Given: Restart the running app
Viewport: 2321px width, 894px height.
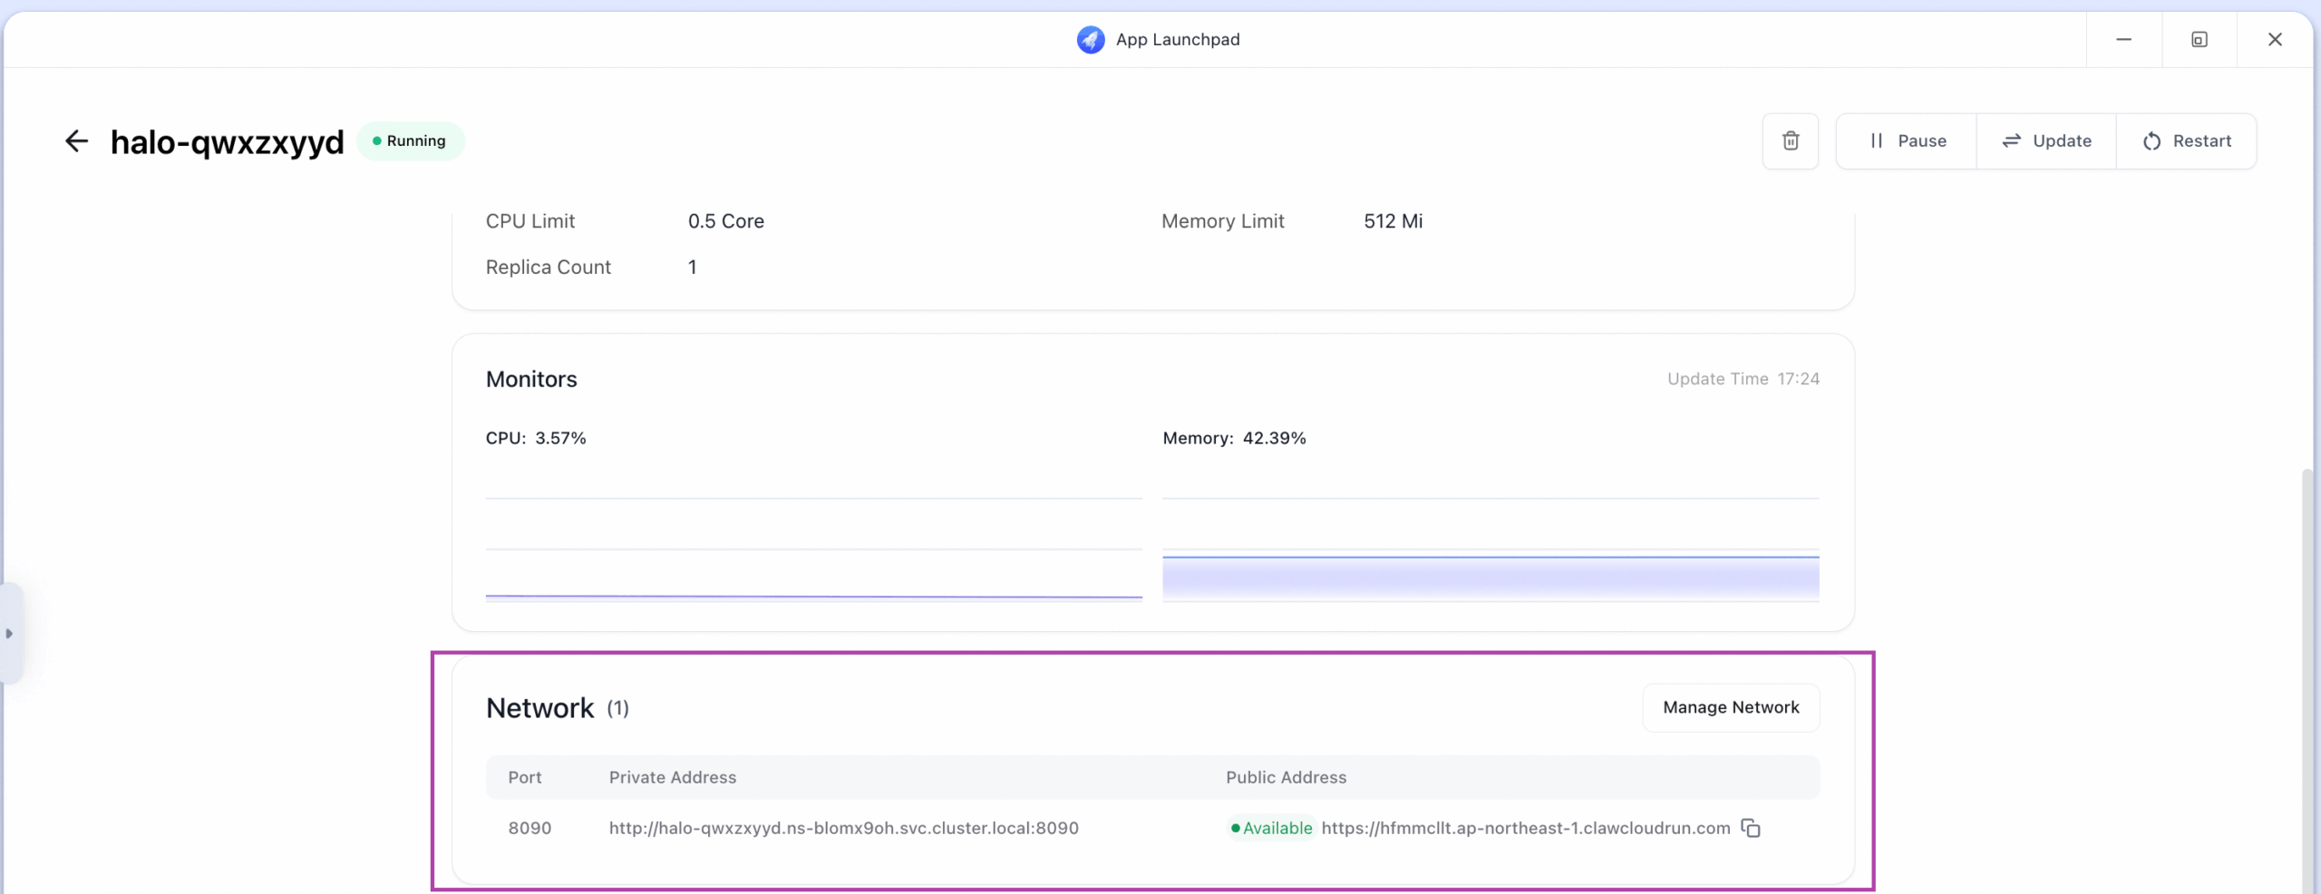Looking at the screenshot, I should click(x=2186, y=141).
